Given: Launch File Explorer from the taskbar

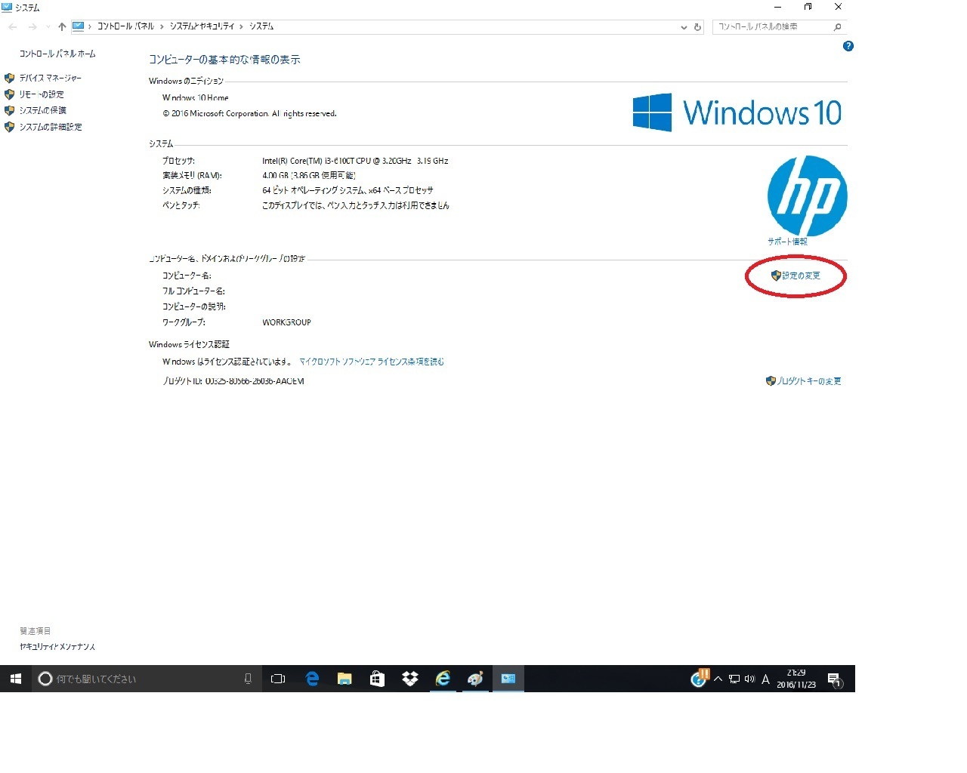Looking at the screenshot, I should point(344,679).
